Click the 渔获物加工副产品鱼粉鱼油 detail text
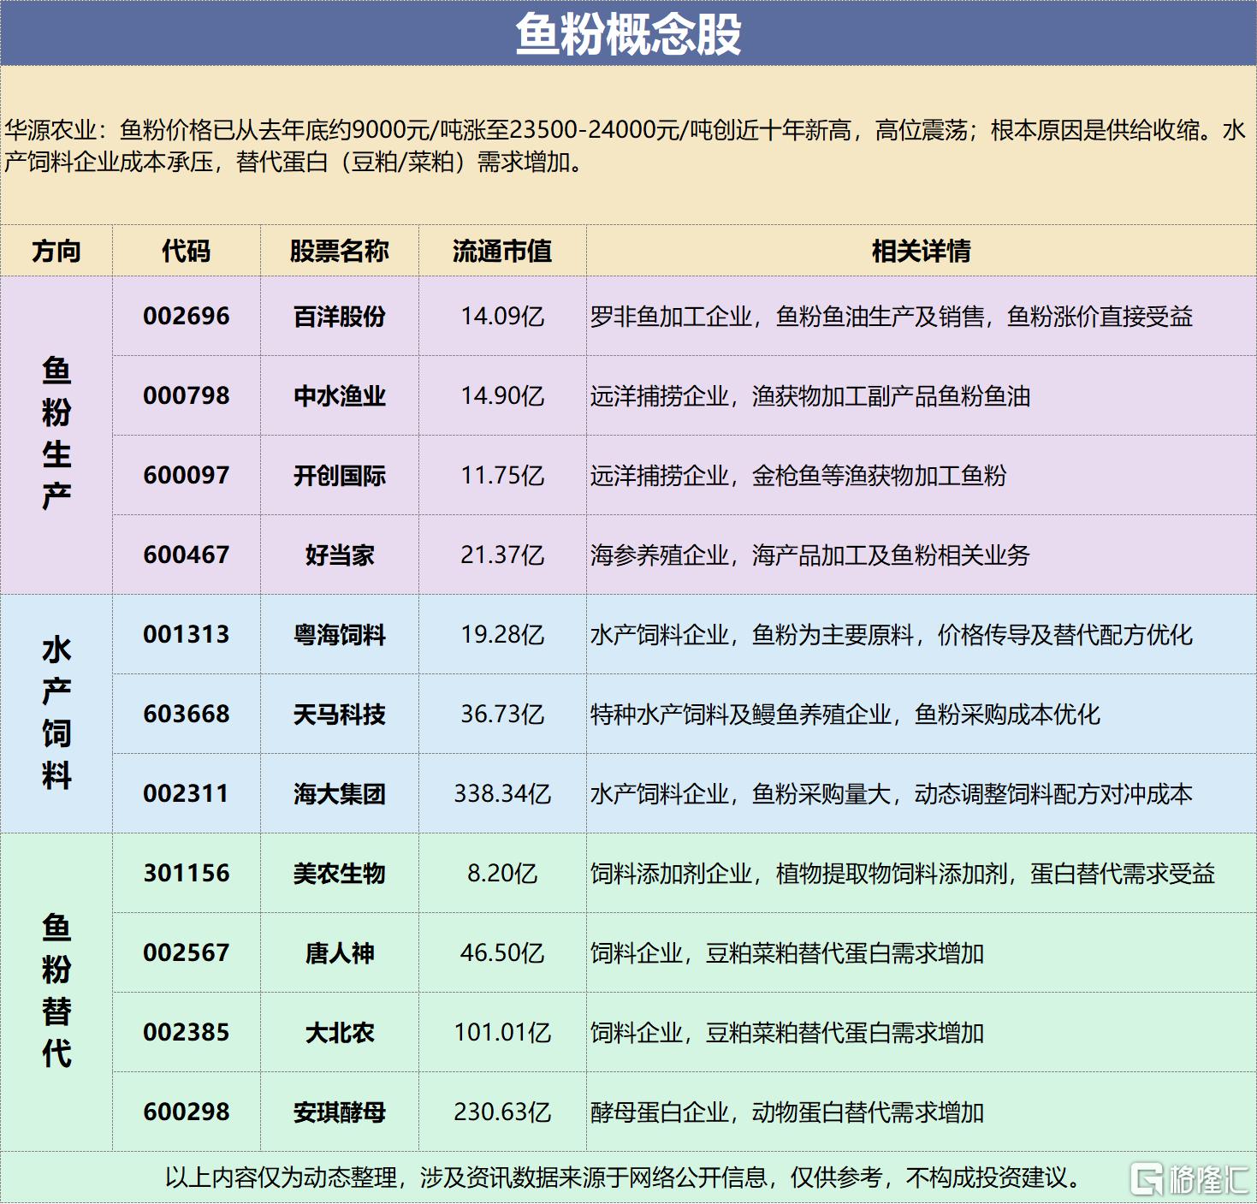The height and width of the screenshot is (1204, 1257). point(891,396)
